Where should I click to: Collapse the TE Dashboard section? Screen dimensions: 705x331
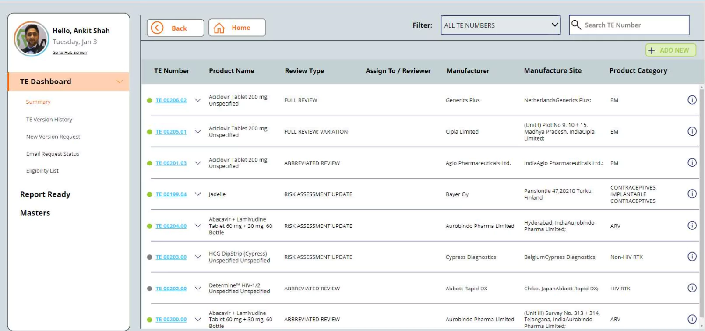click(x=119, y=81)
